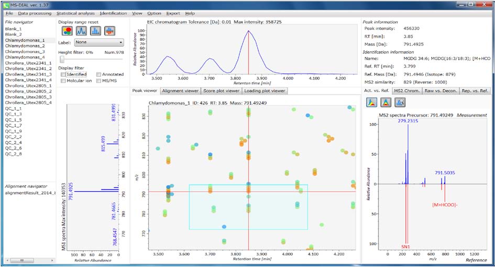The height and width of the screenshot is (267, 495).
Task: Select the Rep. vs. Ref. tab
Action: pyautogui.click(x=475, y=91)
